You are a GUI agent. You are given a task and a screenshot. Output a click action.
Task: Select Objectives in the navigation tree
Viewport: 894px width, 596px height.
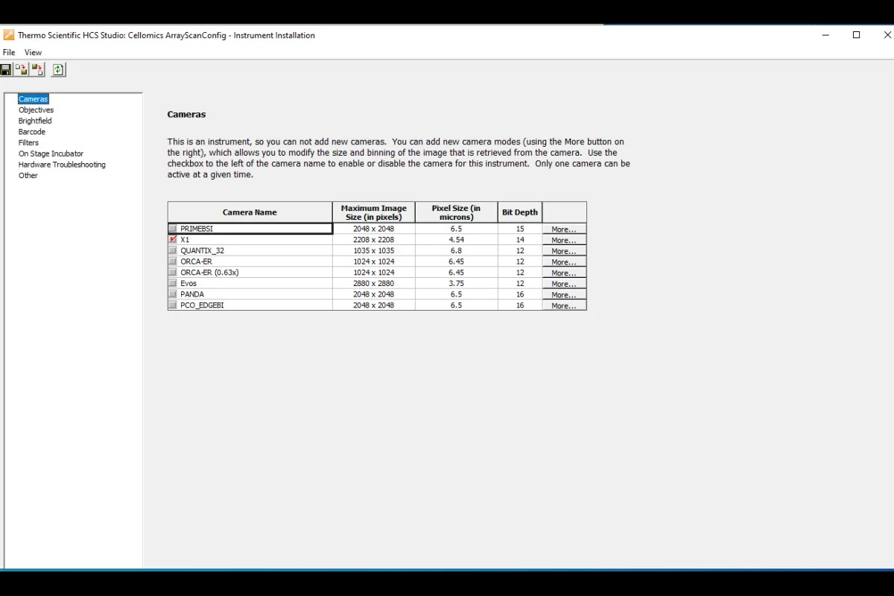[36, 110]
